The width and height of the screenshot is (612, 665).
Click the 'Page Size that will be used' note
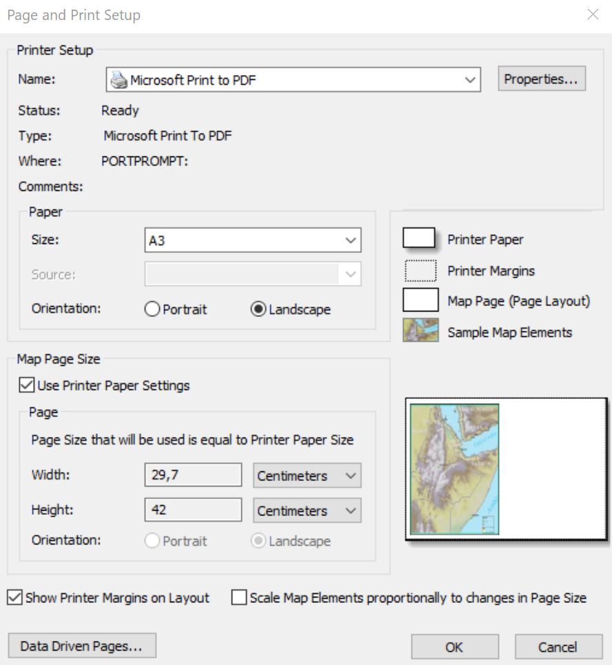(x=192, y=440)
